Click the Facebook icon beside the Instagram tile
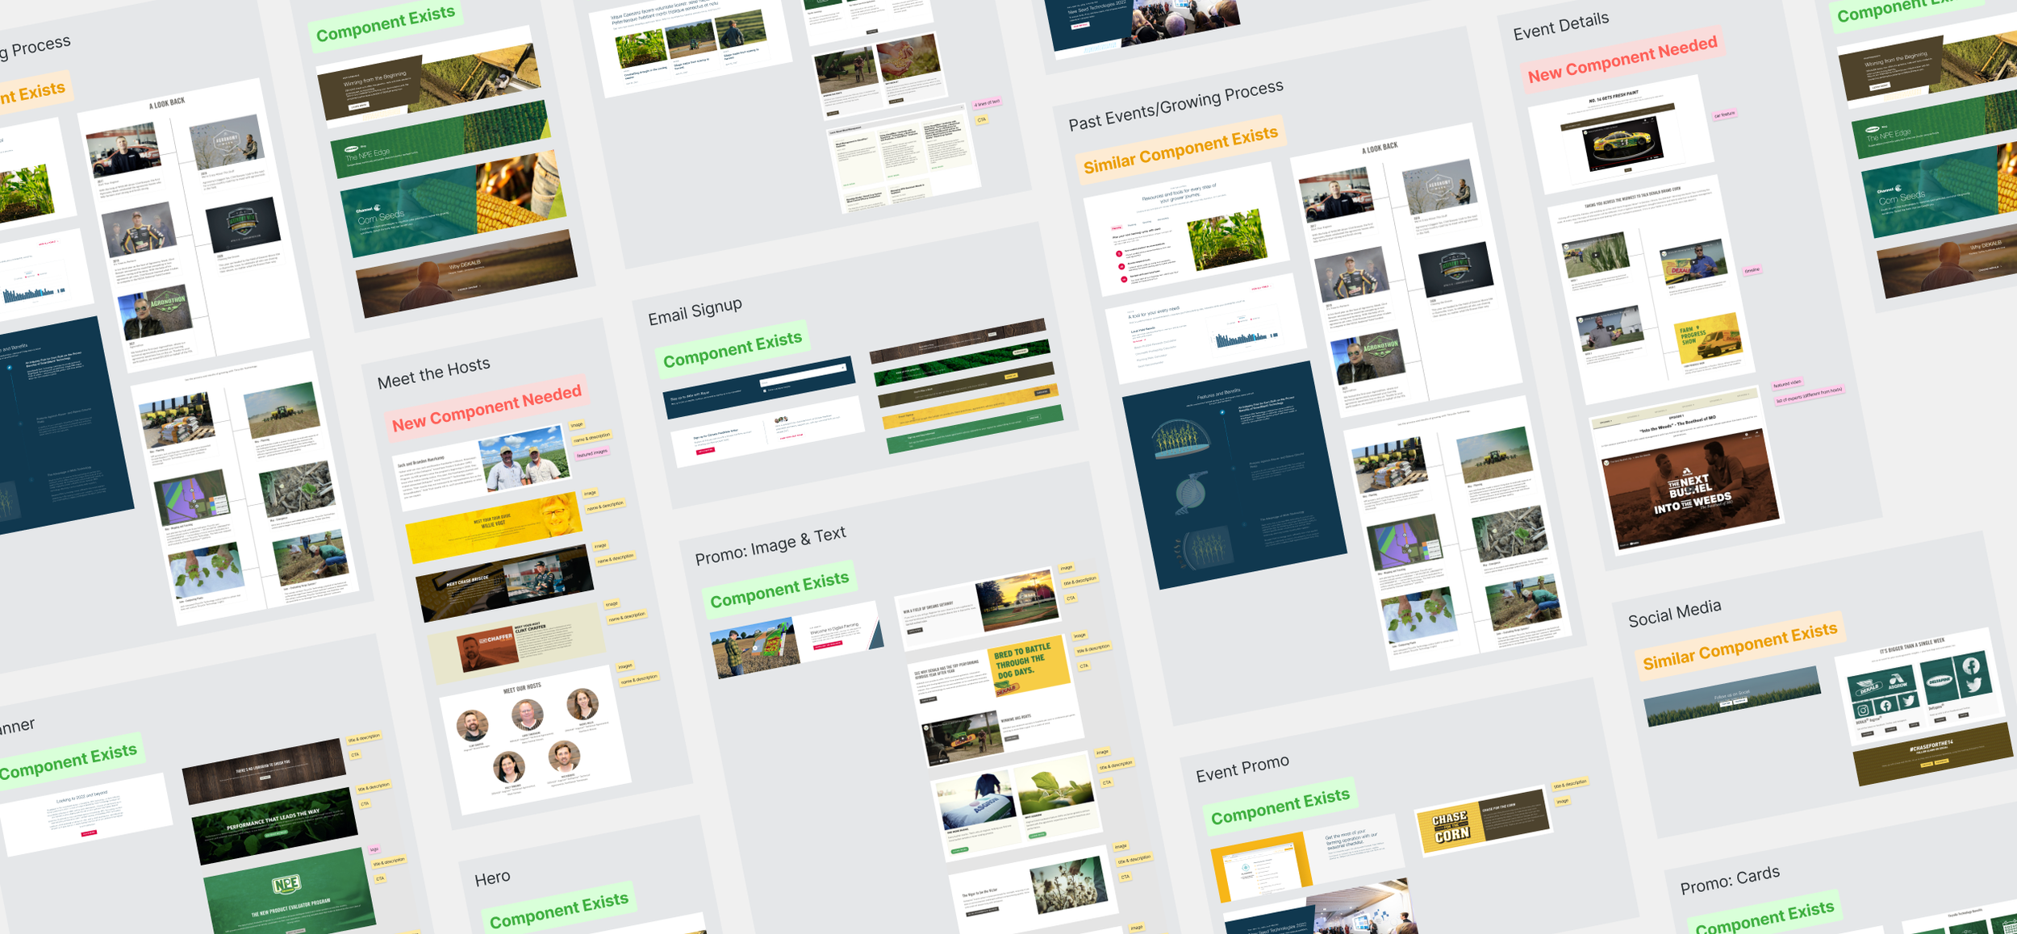This screenshot has width=2017, height=934. point(1885,706)
